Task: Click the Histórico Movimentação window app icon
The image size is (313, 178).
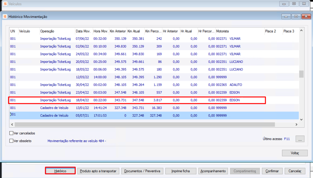Action: click(5, 17)
